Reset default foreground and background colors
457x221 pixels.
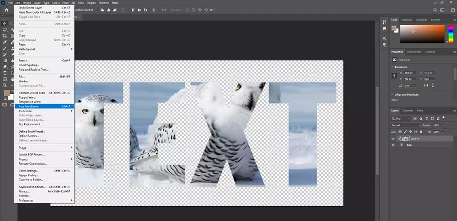6,99
